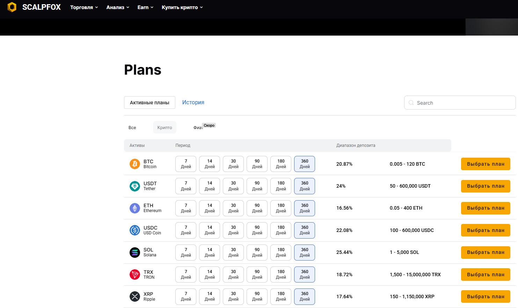Choose 14 days period for XRP
The height and width of the screenshot is (308, 518).
(210, 296)
